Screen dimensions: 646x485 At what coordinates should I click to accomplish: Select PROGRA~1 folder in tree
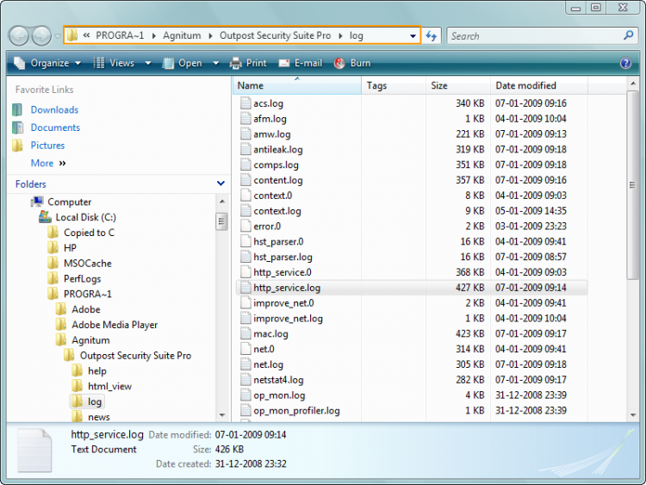click(87, 294)
